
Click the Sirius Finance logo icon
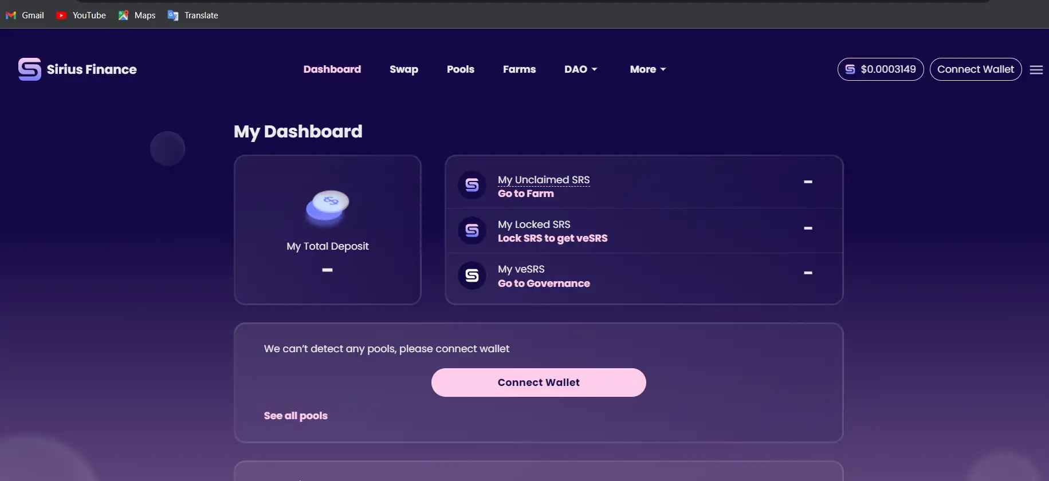click(x=29, y=69)
